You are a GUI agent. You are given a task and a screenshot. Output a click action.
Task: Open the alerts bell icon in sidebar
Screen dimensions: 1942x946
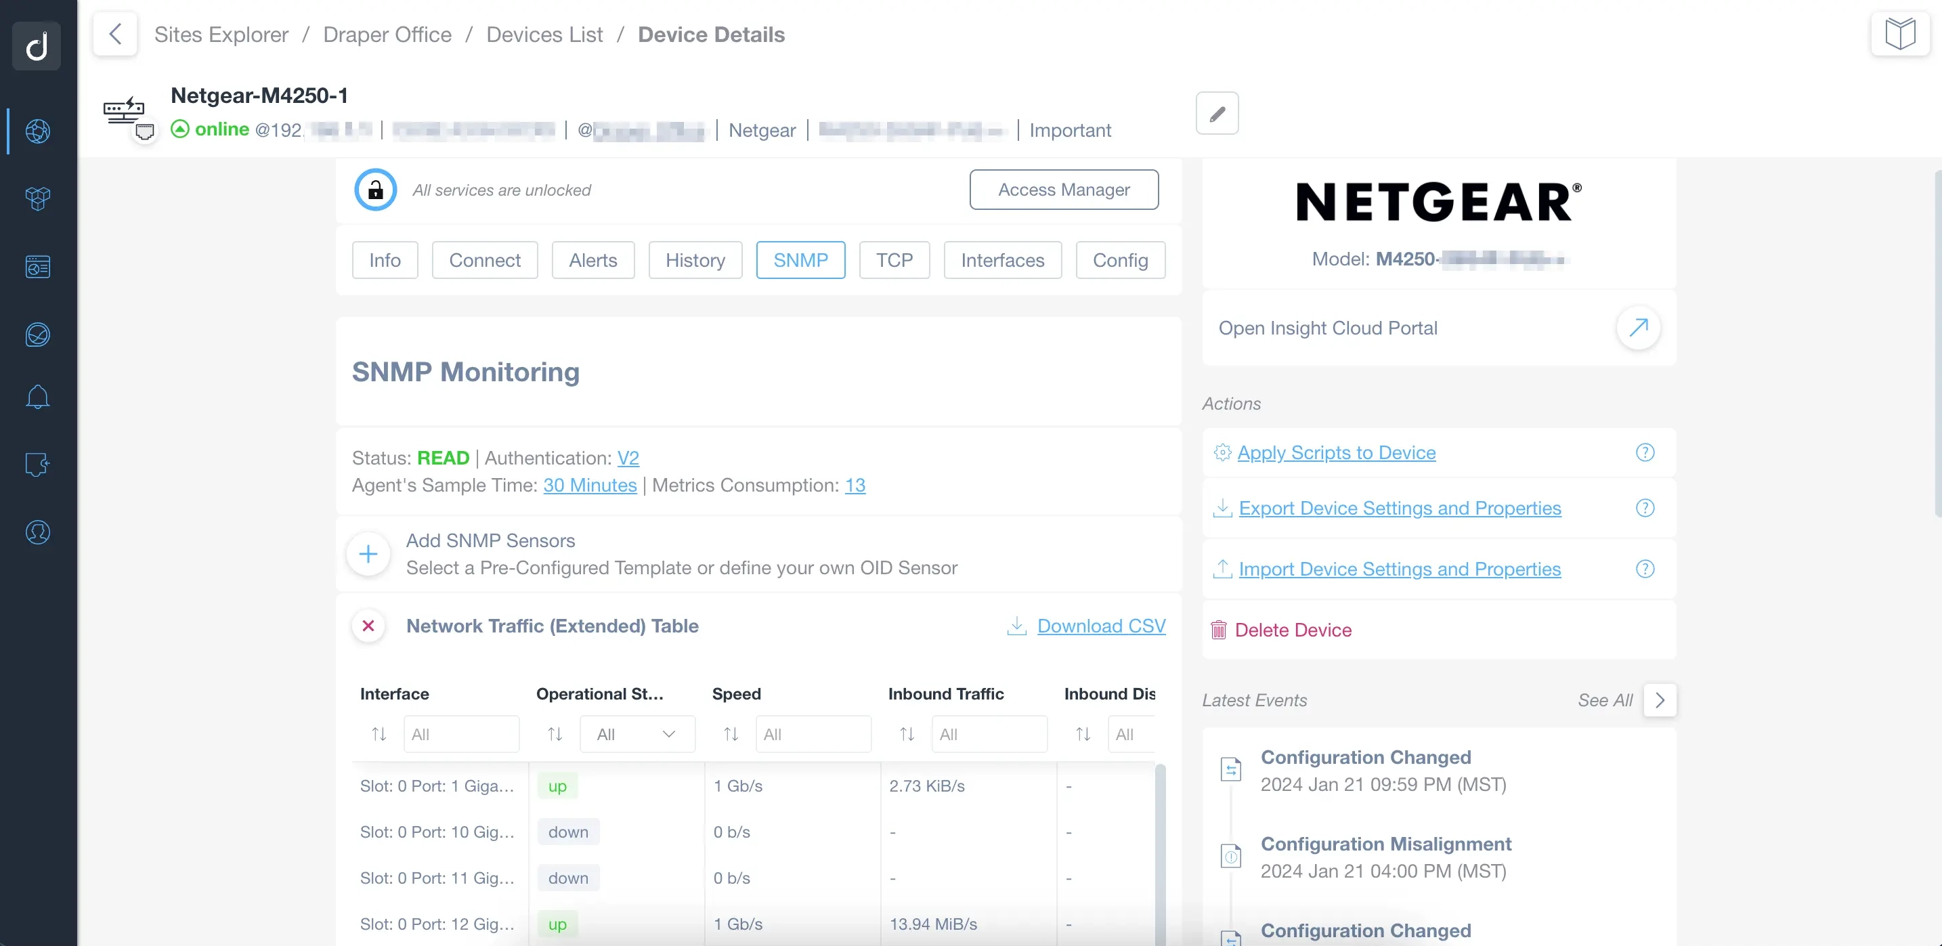coord(38,397)
